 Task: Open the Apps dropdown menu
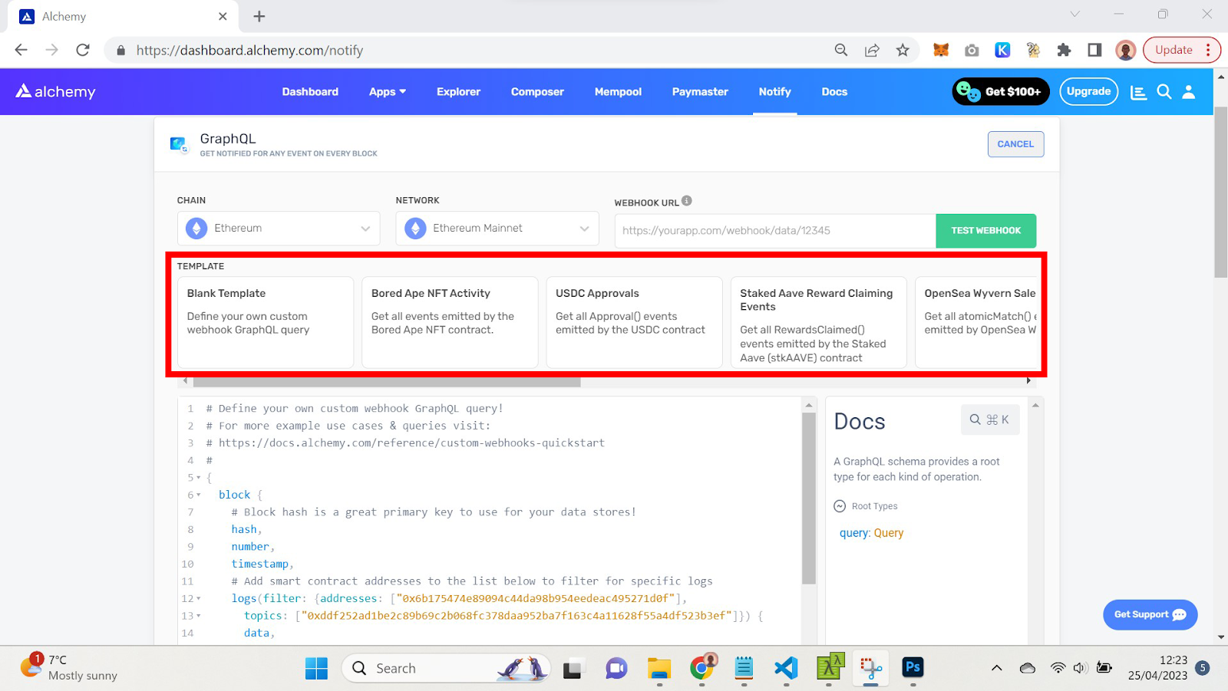pos(387,92)
